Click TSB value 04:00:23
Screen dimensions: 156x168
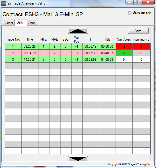(107, 60)
